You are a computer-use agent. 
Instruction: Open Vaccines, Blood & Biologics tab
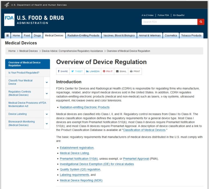click(119, 35)
